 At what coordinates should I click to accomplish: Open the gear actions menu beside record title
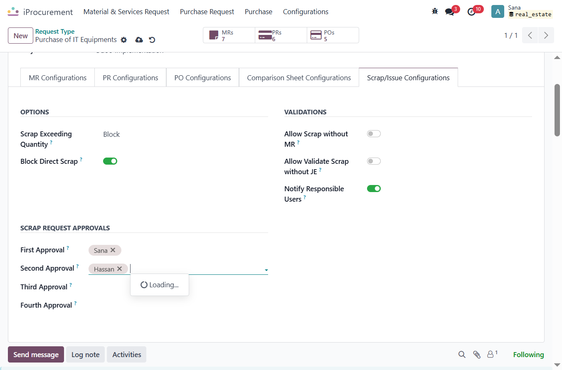[123, 40]
